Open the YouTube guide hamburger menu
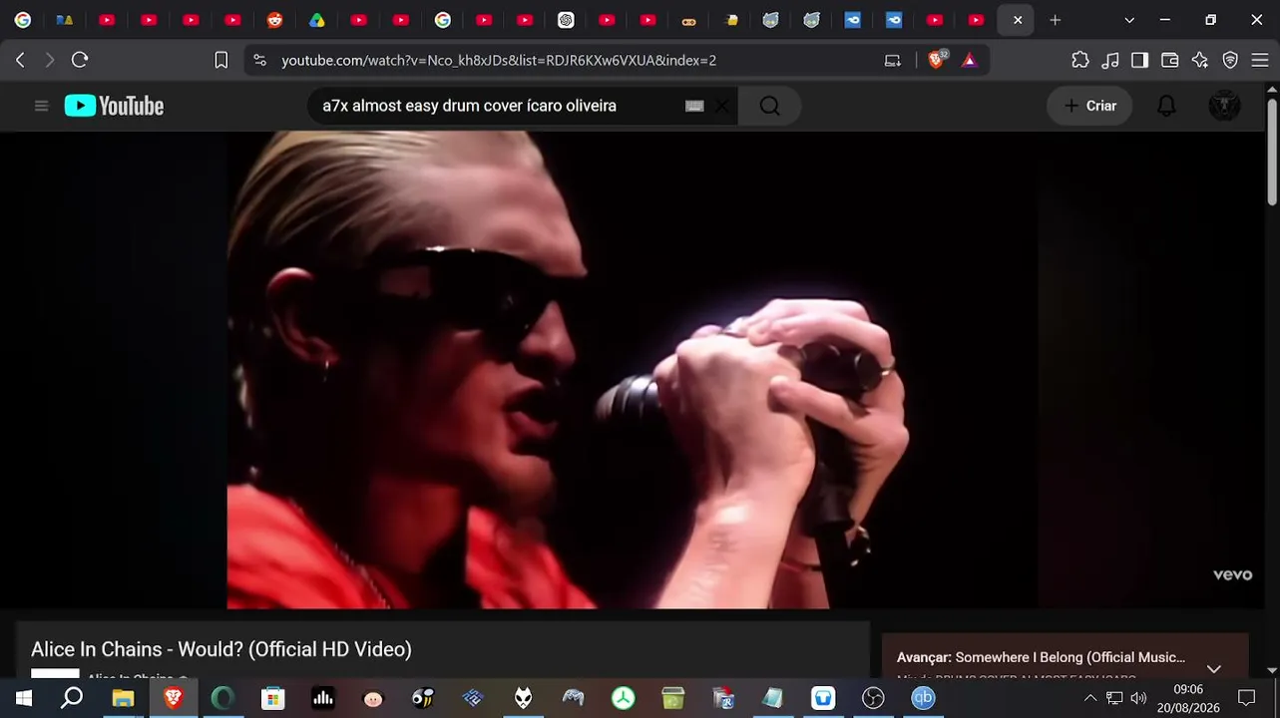The height and width of the screenshot is (718, 1280). (x=41, y=106)
